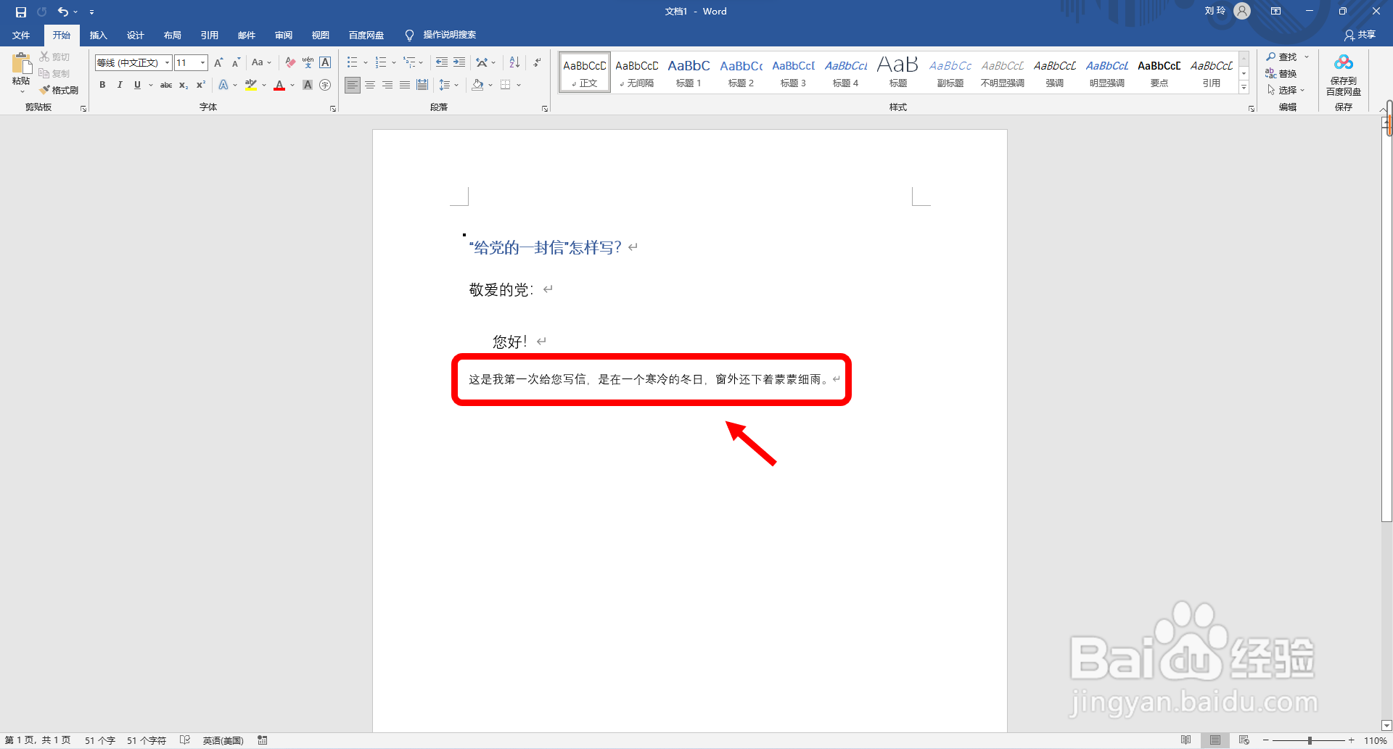Increase paragraph indent

pyautogui.click(x=459, y=63)
